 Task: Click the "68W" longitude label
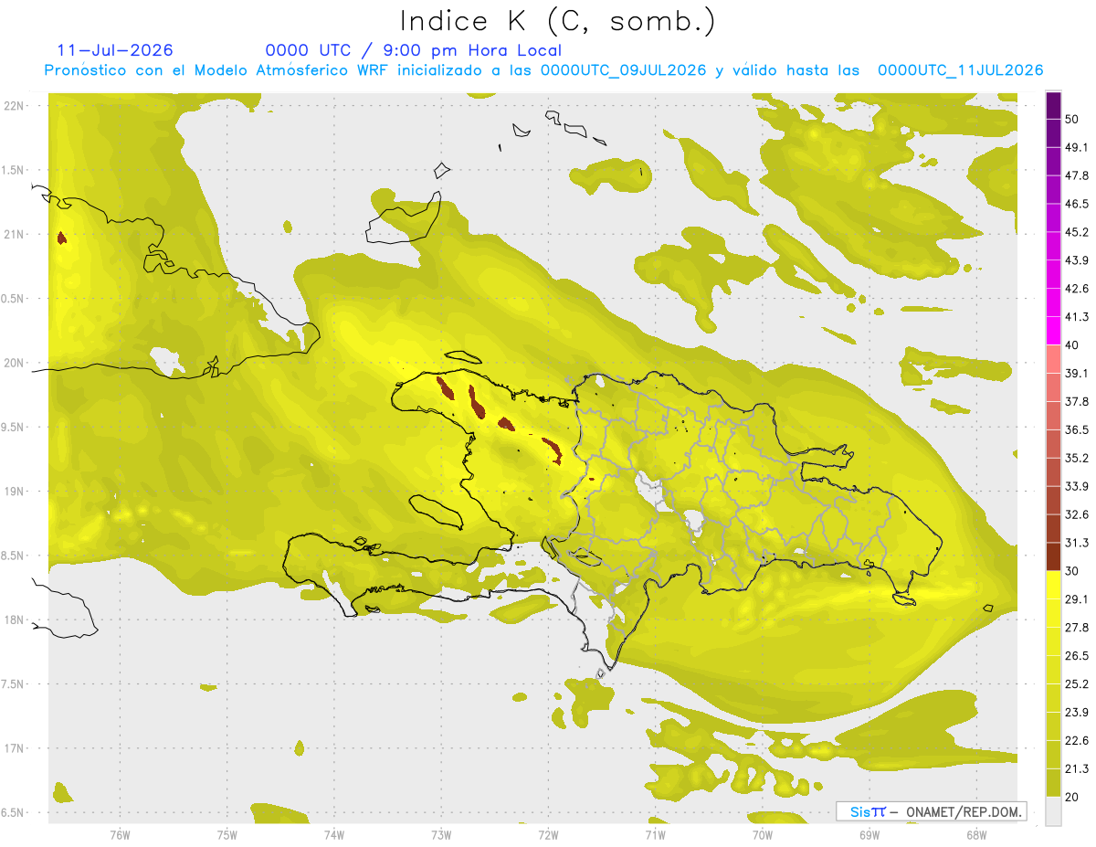(x=975, y=834)
